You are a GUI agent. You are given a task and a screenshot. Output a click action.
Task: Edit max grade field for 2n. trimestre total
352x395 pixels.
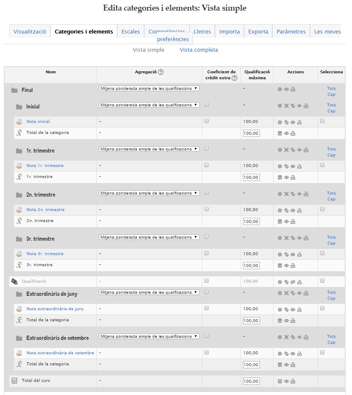251,222
